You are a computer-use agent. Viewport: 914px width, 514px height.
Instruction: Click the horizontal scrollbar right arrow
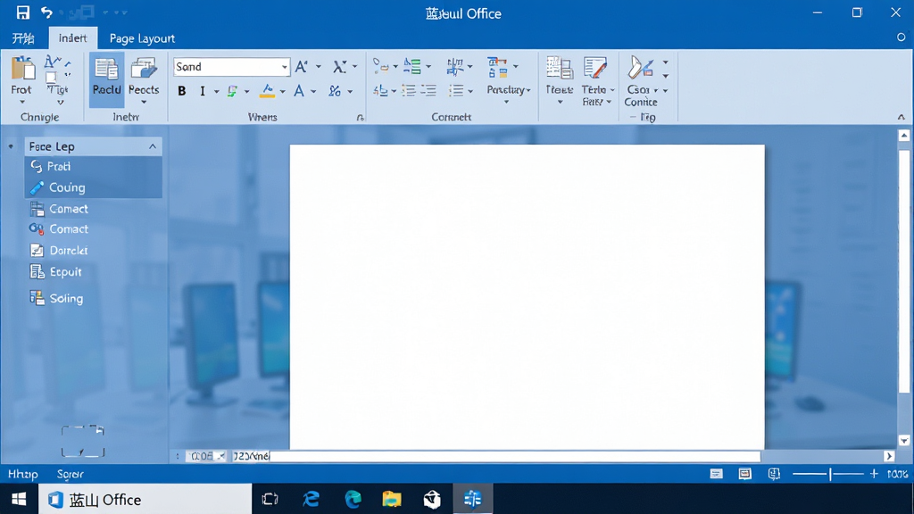890,456
